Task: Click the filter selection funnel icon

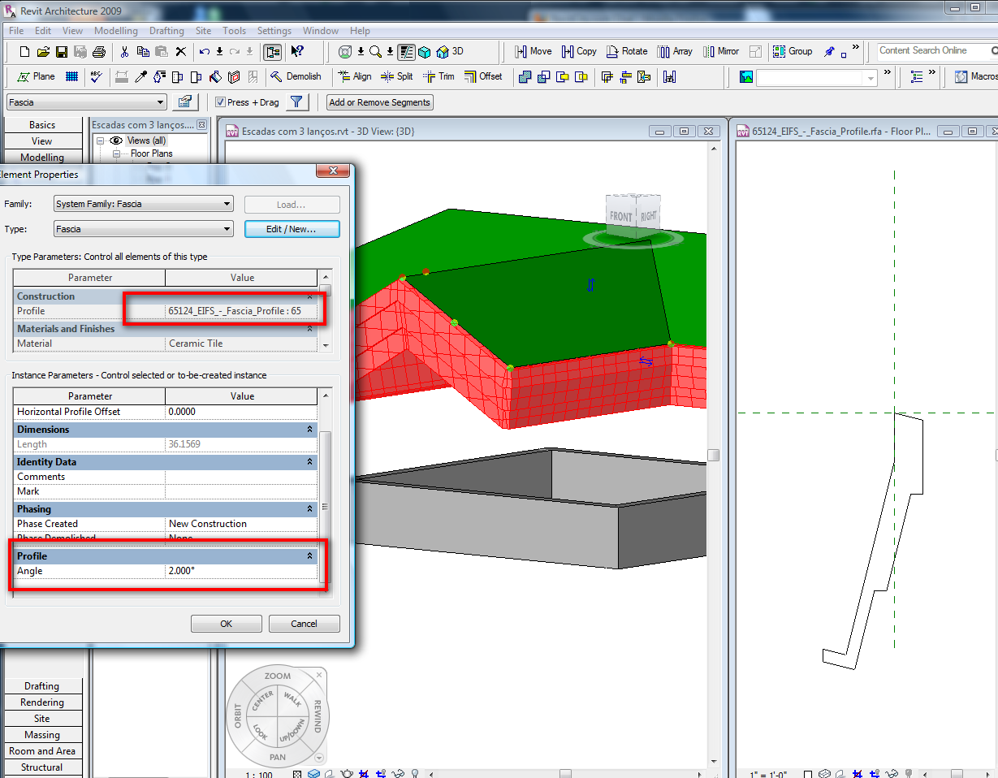Action: (x=297, y=102)
